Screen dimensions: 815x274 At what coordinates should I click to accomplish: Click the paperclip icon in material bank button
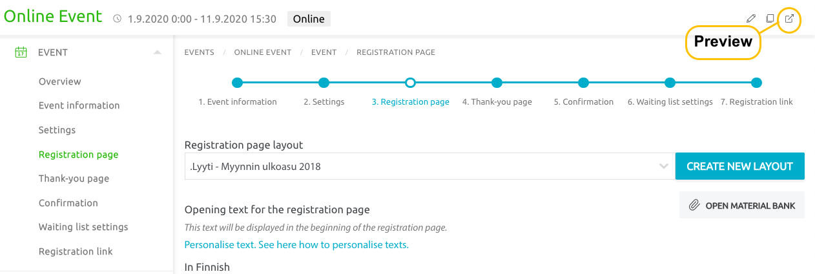pyautogui.click(x=694, y=205)
